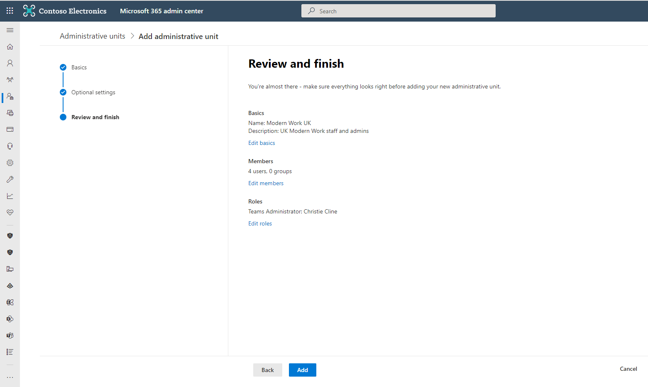Click in the Search box
Viewport: 648px width, 387px height.
[399, 11]
